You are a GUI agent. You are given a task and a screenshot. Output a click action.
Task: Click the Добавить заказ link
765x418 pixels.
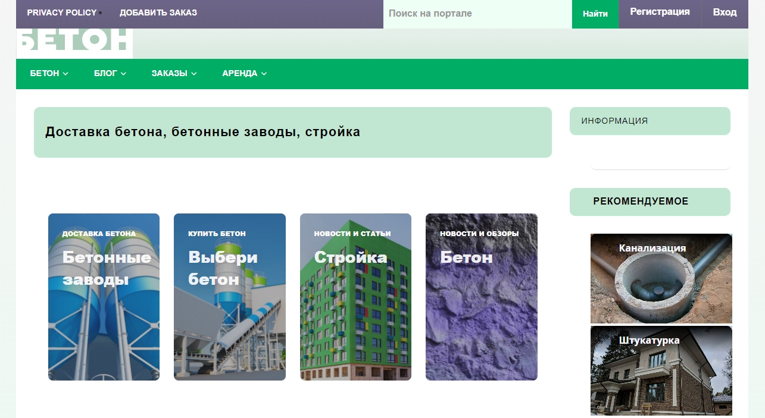pyautogui.click(x=158, y=12)
